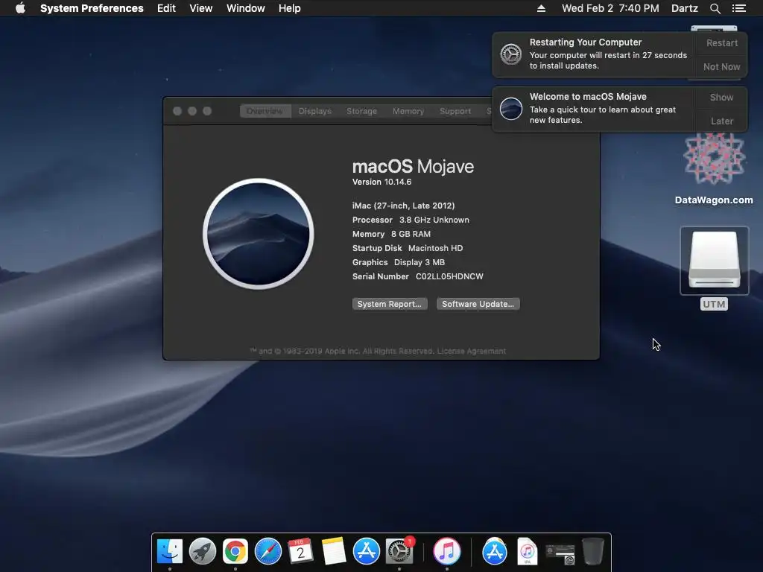Click Restart in the restart notification
763x572 pixels.
(x=721, y=42)
